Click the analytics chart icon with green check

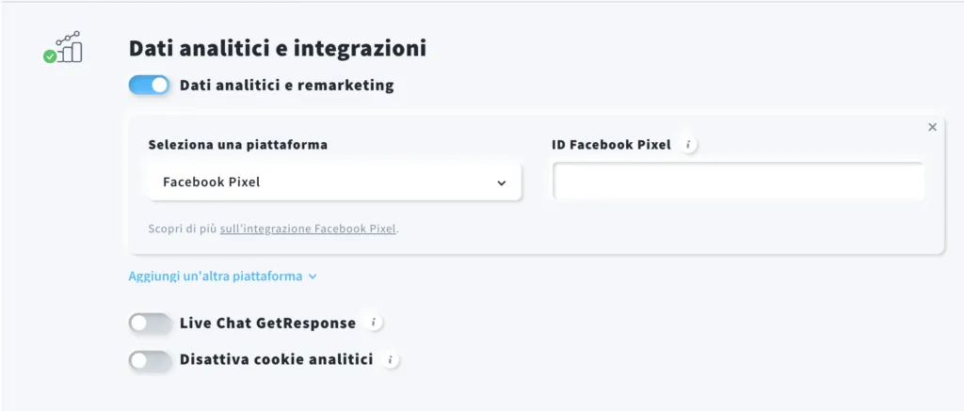pyautogui.click(x=63, y=47)
